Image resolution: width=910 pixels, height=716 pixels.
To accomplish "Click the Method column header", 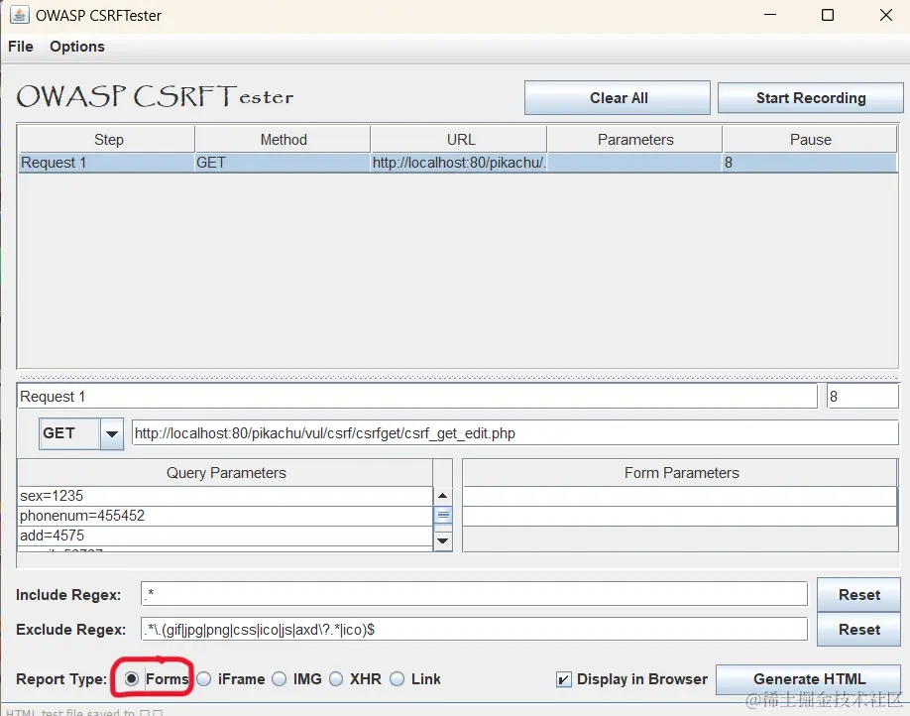I will click(x=284, y=140).
